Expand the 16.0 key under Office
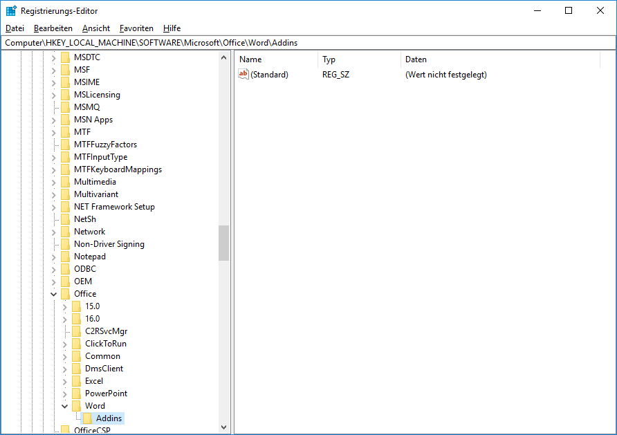The image size is (617, 435). (x=64, y=318)
